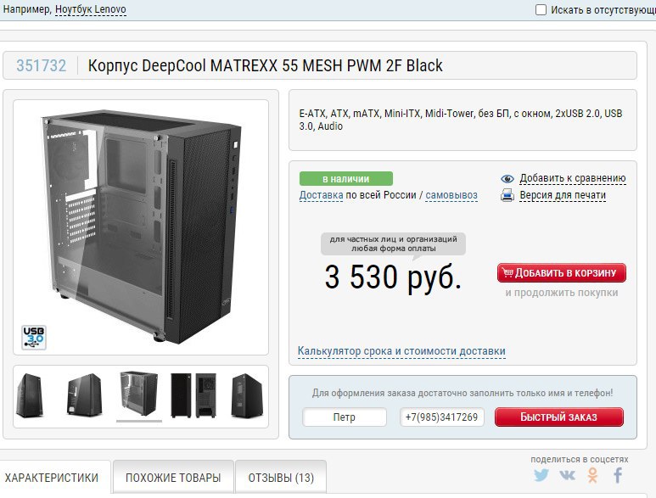Share the product on VK

pos(567,475)
